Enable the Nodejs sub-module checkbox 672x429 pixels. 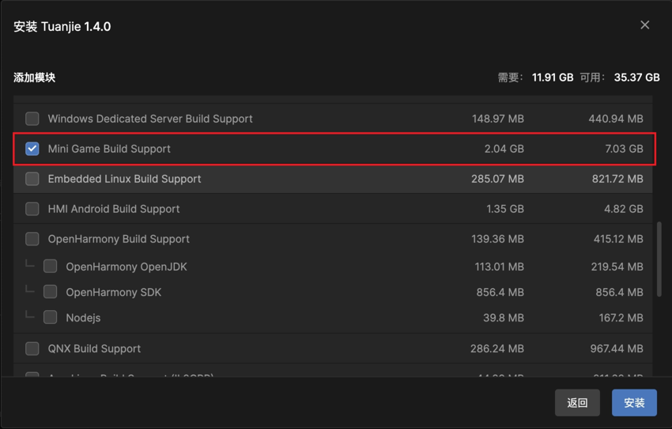pos(51,317)
